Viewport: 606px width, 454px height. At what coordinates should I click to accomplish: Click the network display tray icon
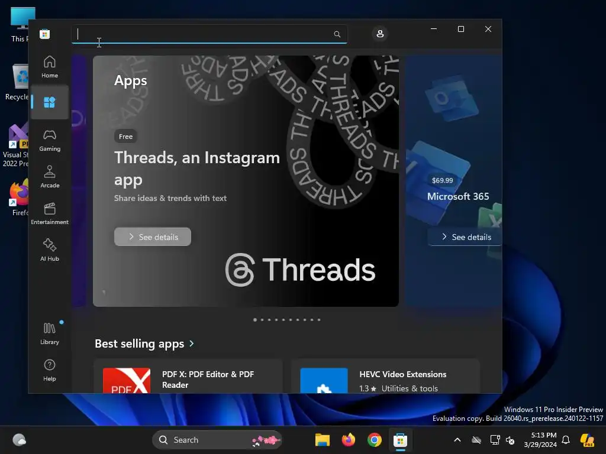pyautogui.click(x=495, y=440)
